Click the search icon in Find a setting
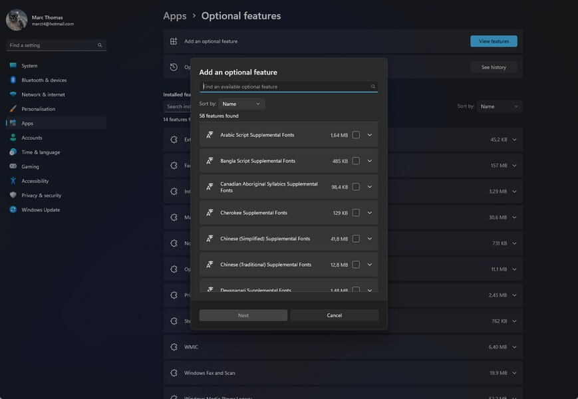 coord(100,45)
